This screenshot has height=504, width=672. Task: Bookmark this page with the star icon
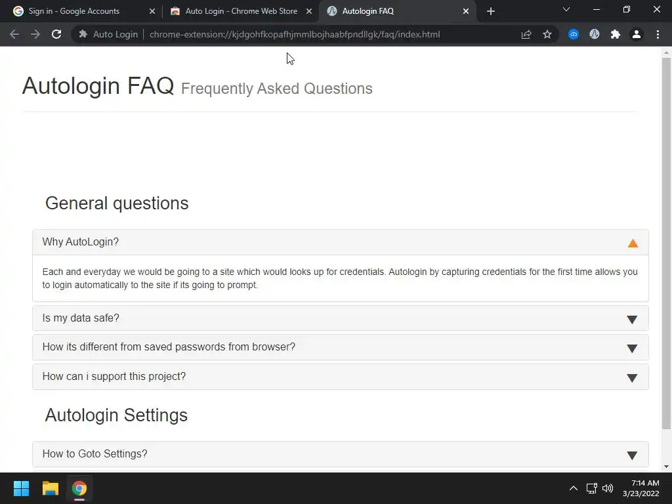click(x=547, y=34)
